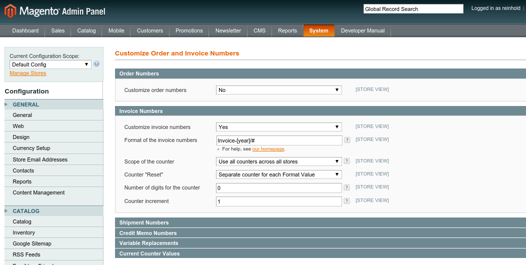Viewport: 526px width, 265px height.
Task: Open the Customize invoice numbers dropdown
Action: coord(278,127)
